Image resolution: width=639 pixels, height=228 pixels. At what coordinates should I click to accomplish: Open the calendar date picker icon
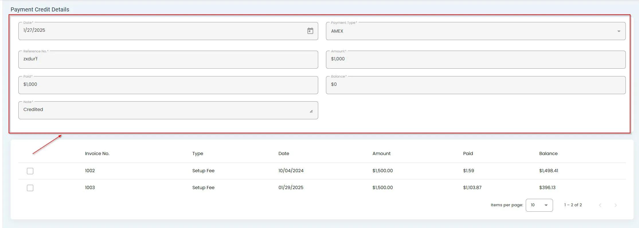click(310, 31)
